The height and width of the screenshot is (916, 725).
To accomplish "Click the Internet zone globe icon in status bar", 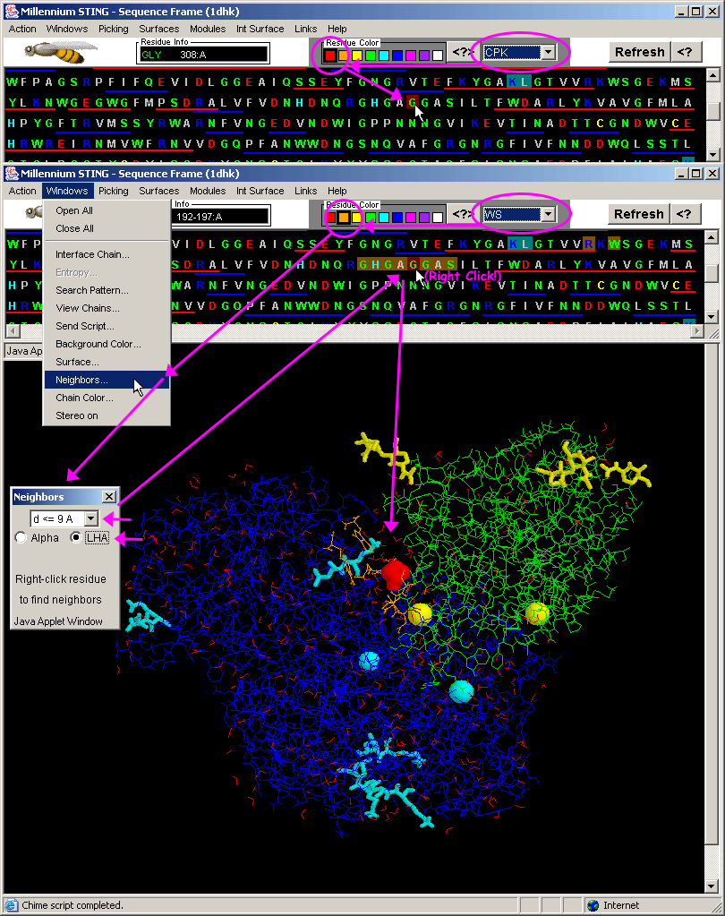I will tap(593, 905).
